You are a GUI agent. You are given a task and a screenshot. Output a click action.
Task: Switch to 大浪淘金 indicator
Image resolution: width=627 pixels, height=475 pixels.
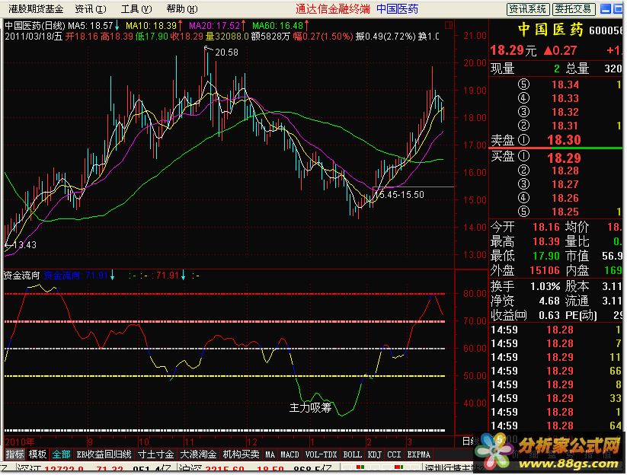(198, 454)
